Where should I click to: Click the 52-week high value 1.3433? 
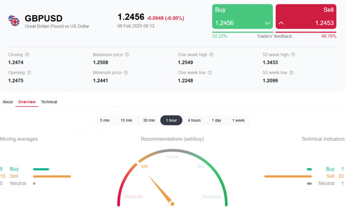[270, 62]
